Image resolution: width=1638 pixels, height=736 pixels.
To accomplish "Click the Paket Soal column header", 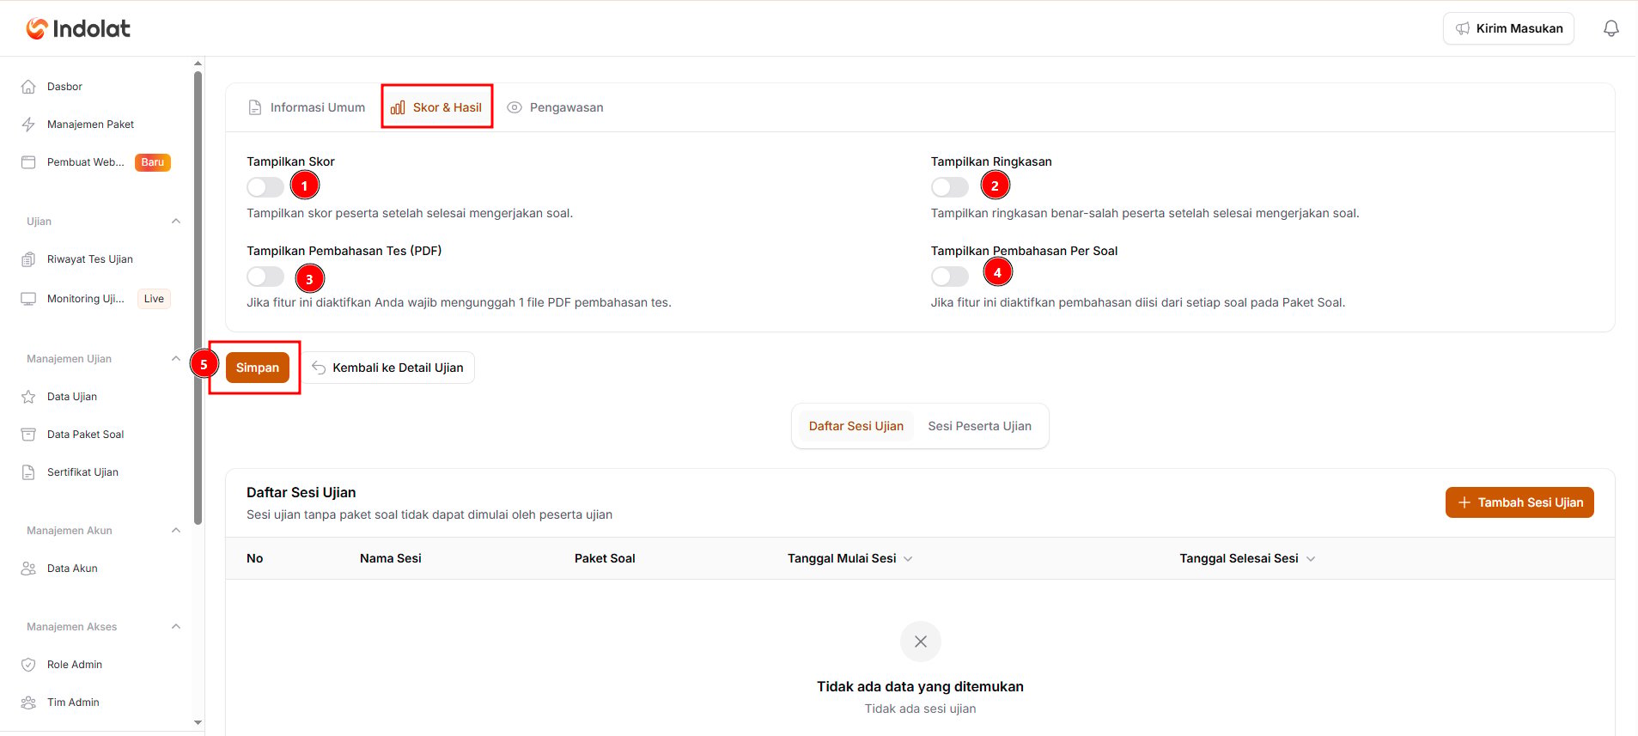I will click(x=605, y=559).
